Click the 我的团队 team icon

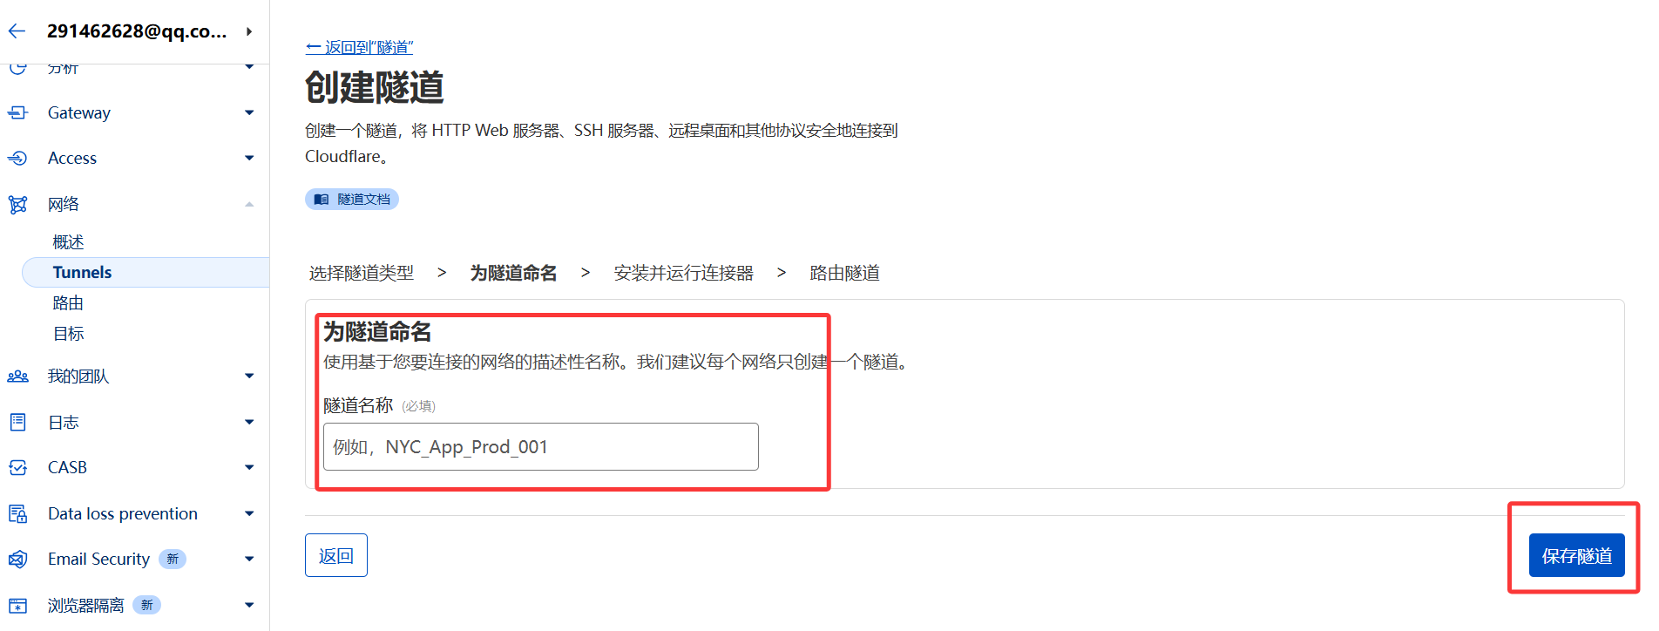point(17,377)
